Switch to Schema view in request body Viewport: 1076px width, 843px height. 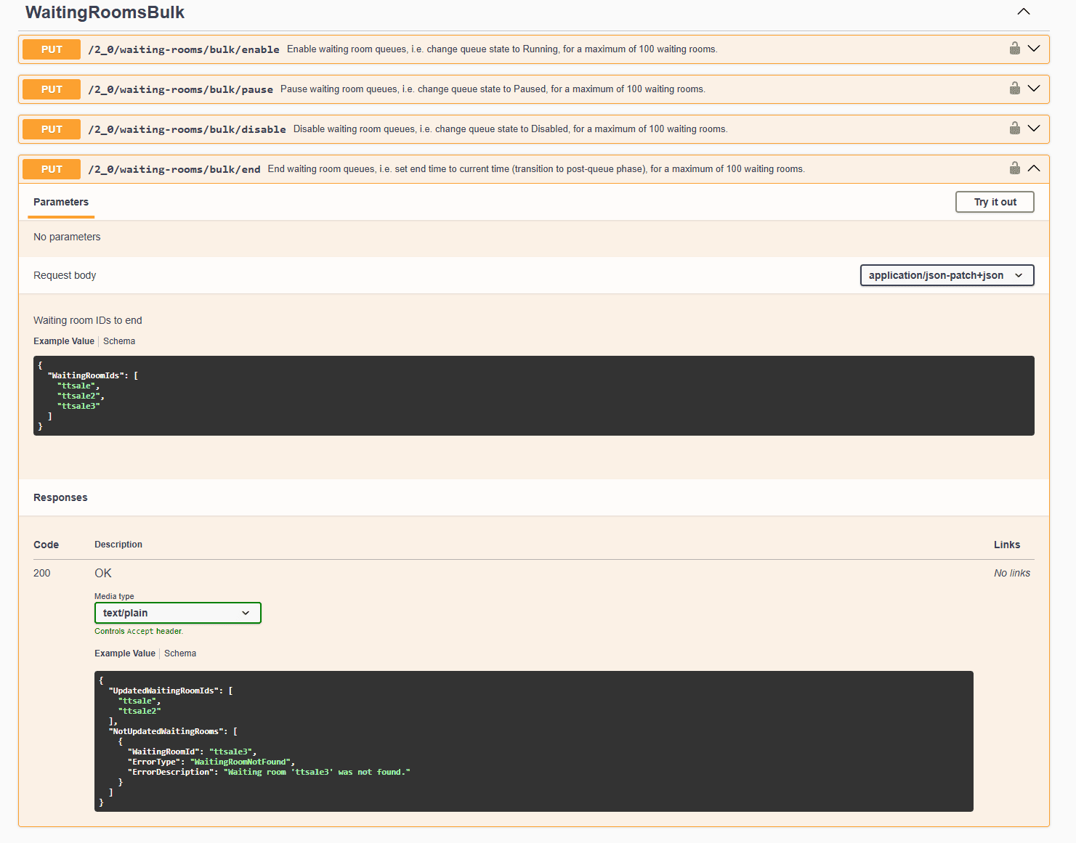(119, 341)
